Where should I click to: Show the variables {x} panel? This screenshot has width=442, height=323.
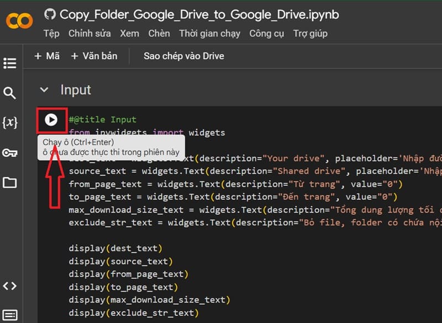pos(10,123)
